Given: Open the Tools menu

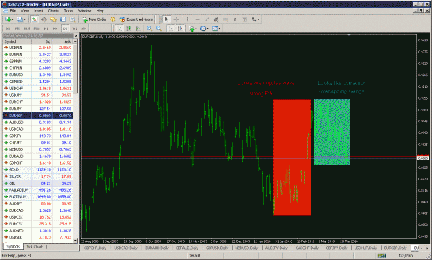Looking at the screenshot, I should click(68, 11).
